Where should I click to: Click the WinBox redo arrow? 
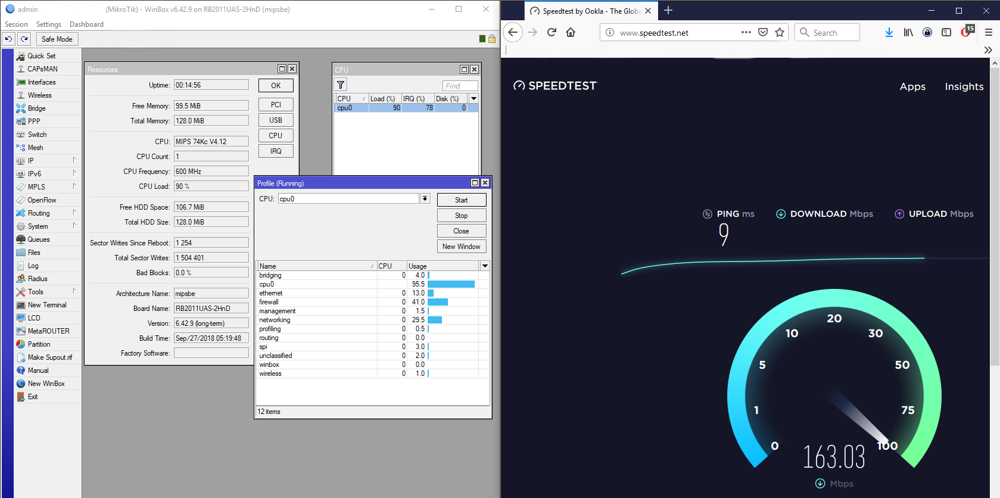tap(24, 39)
